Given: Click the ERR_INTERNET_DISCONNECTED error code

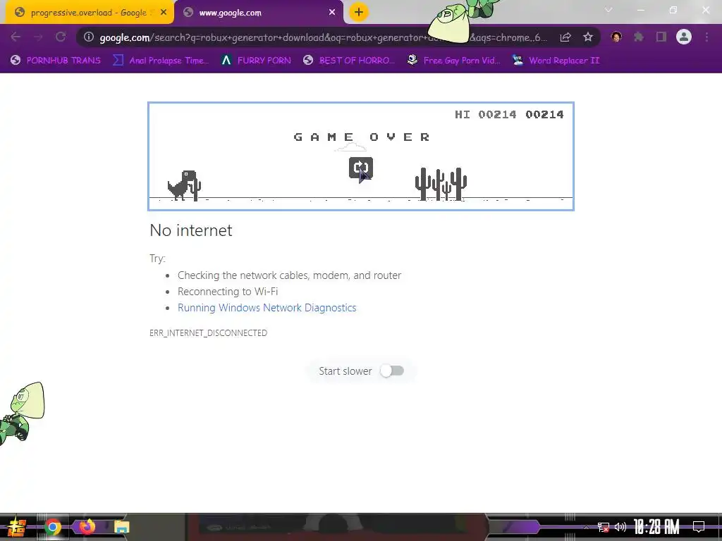Looking at the screenshot, I should [x=208, y=332].
